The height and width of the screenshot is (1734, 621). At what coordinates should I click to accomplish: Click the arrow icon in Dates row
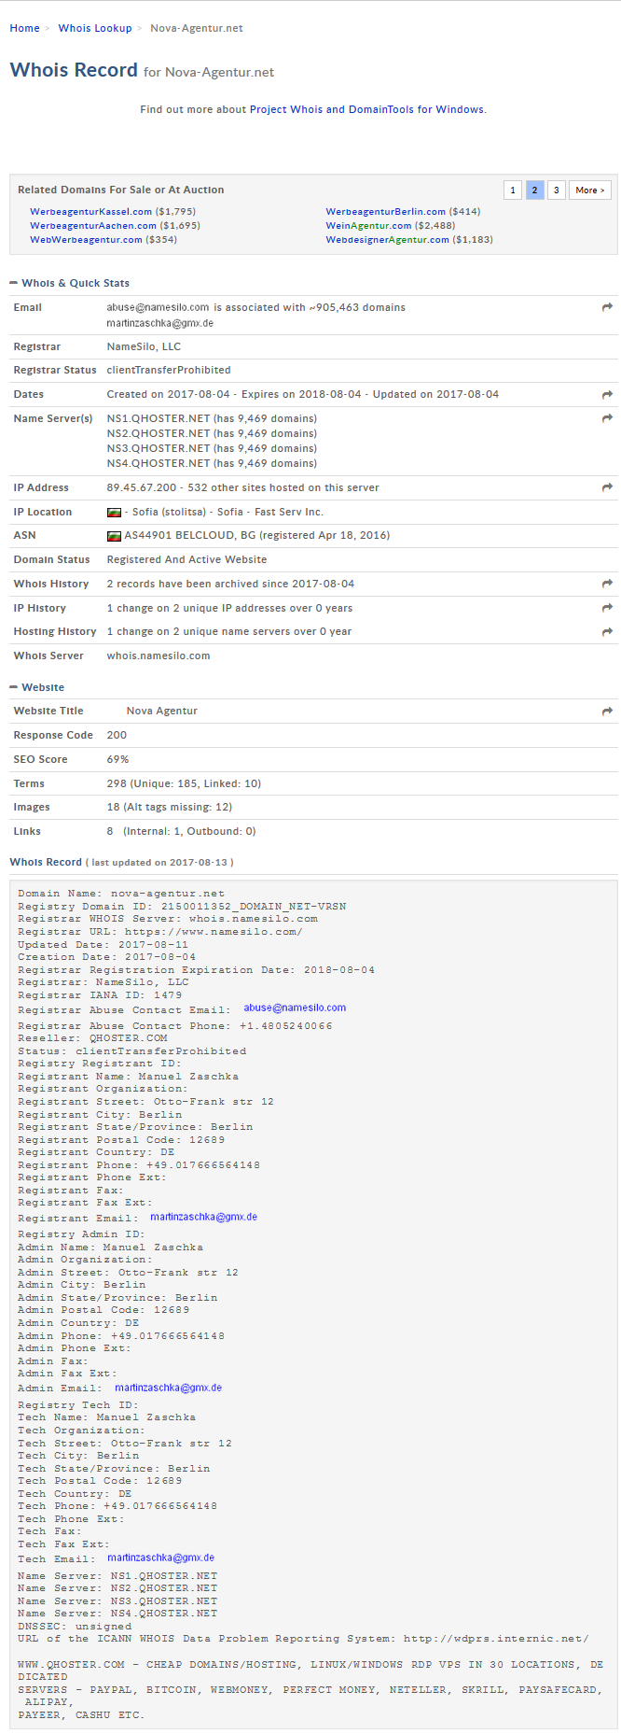pos(607,395)
